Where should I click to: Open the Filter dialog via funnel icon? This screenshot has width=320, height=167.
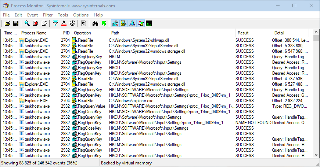click(55, 23)
